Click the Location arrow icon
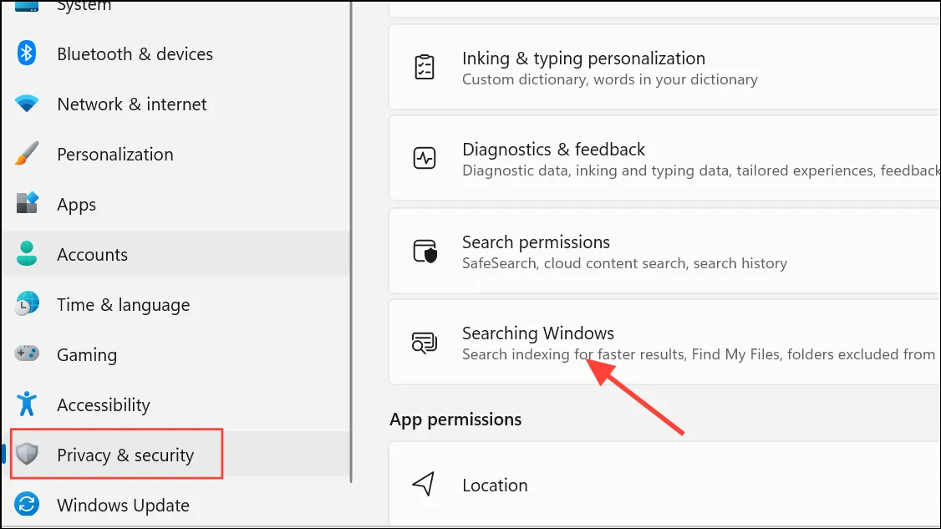 423,484
